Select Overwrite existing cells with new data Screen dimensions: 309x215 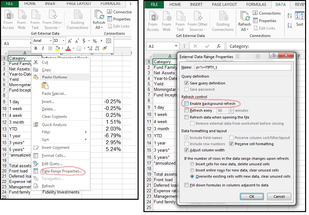pos(192,176)
